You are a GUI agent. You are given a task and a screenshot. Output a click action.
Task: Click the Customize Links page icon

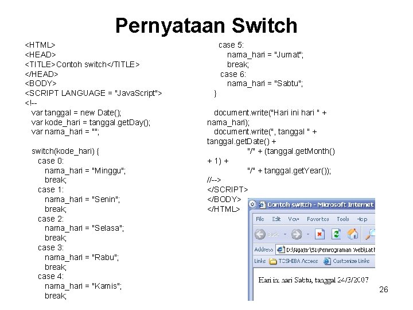tap(327, 261)
